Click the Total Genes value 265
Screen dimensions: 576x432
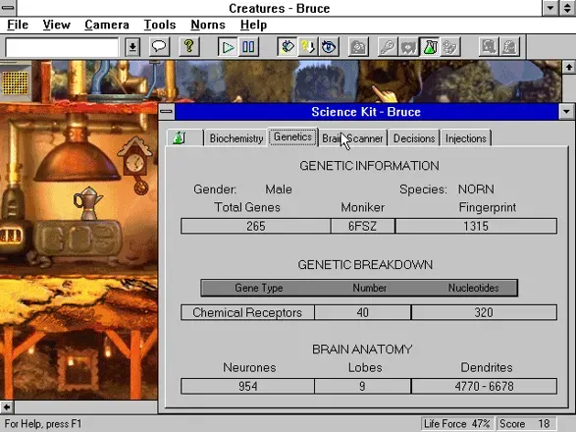[256, 226]
